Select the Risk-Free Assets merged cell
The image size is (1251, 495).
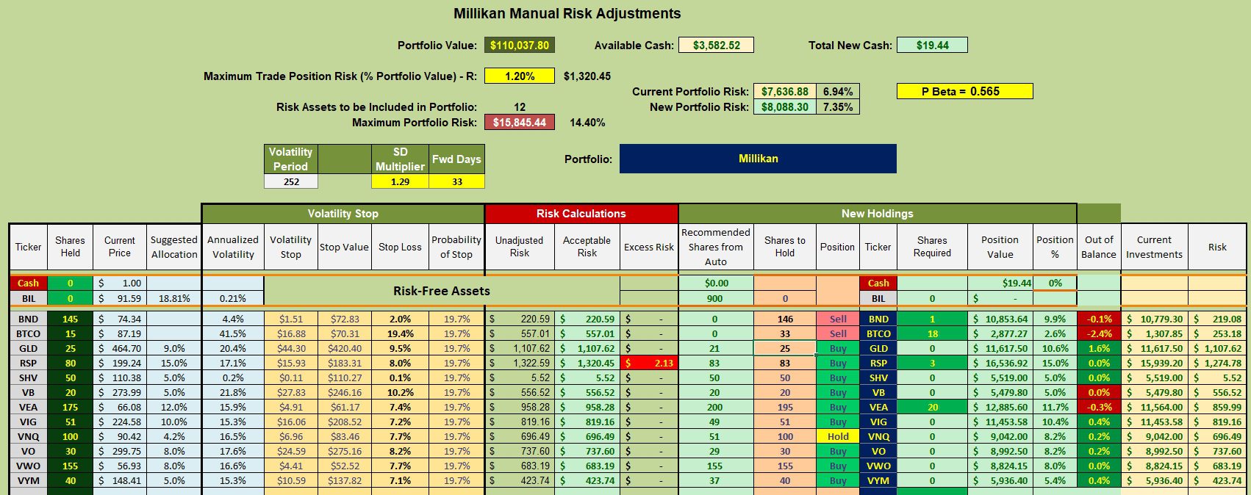[x=441, y=291]
